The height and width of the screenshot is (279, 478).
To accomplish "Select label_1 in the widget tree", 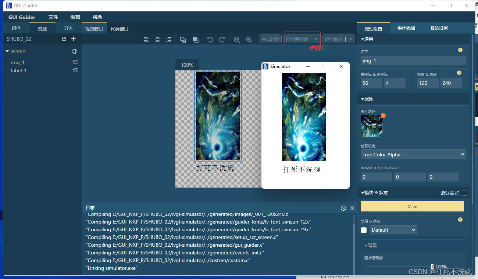I will click(19, 70).
